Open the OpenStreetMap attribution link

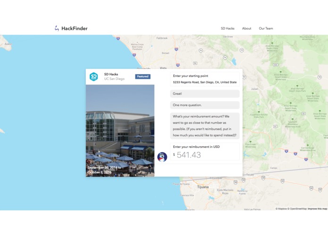(x=297, y=208)
